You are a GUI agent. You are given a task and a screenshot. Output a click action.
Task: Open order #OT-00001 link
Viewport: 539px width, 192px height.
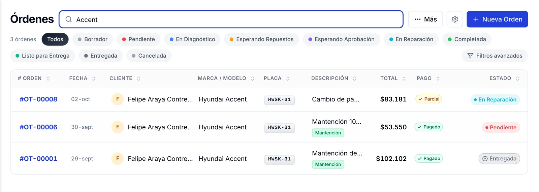point(38,159)
